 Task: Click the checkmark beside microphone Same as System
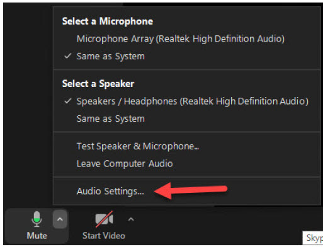coord(68,56)
